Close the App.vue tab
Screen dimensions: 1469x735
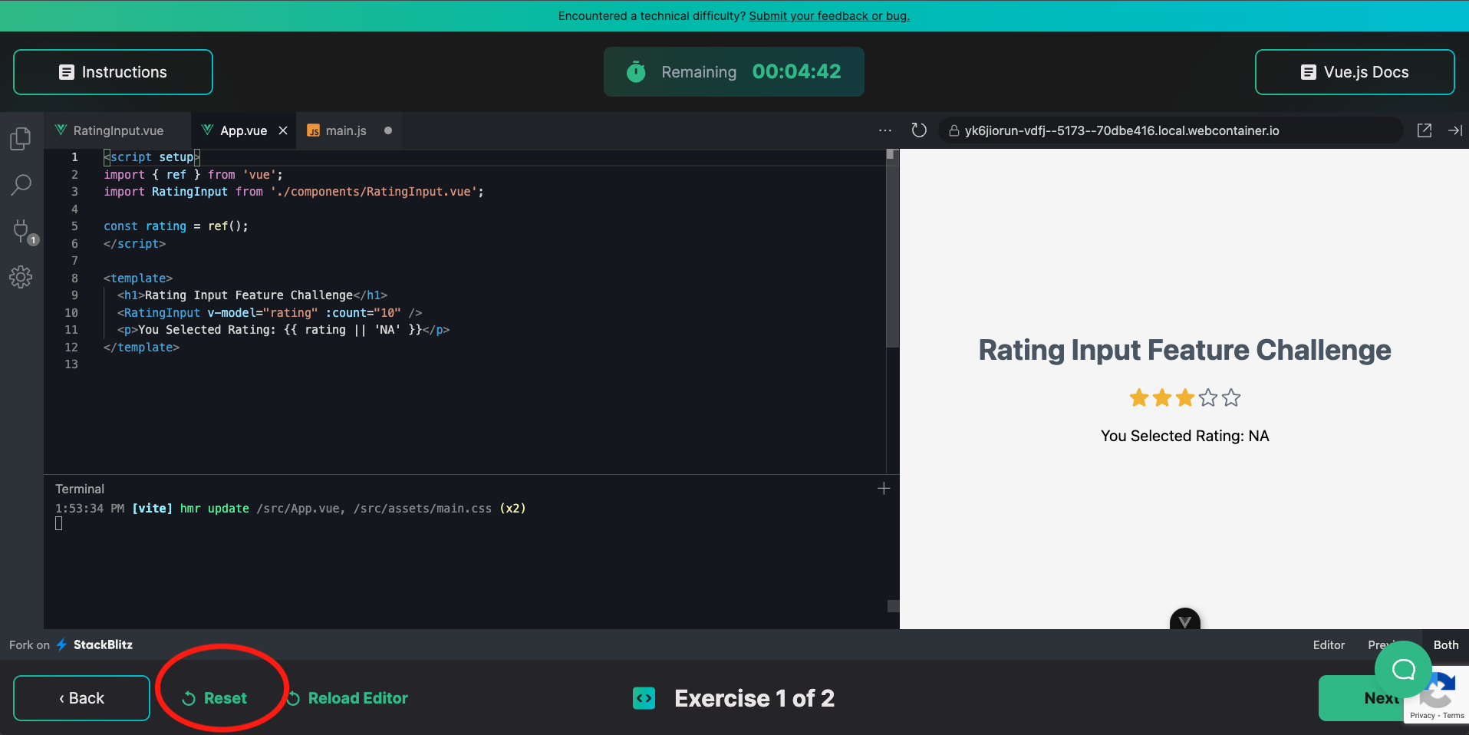[x=283, y=130]
